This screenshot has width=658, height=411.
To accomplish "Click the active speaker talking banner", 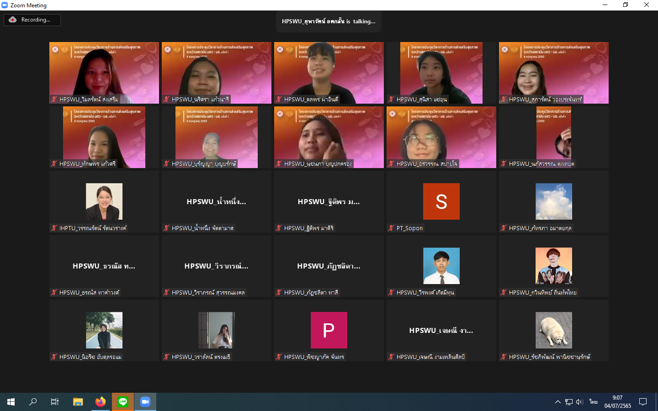I will 329,21.
